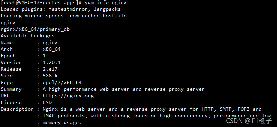Click the Epoch value 1

(44, 56)
